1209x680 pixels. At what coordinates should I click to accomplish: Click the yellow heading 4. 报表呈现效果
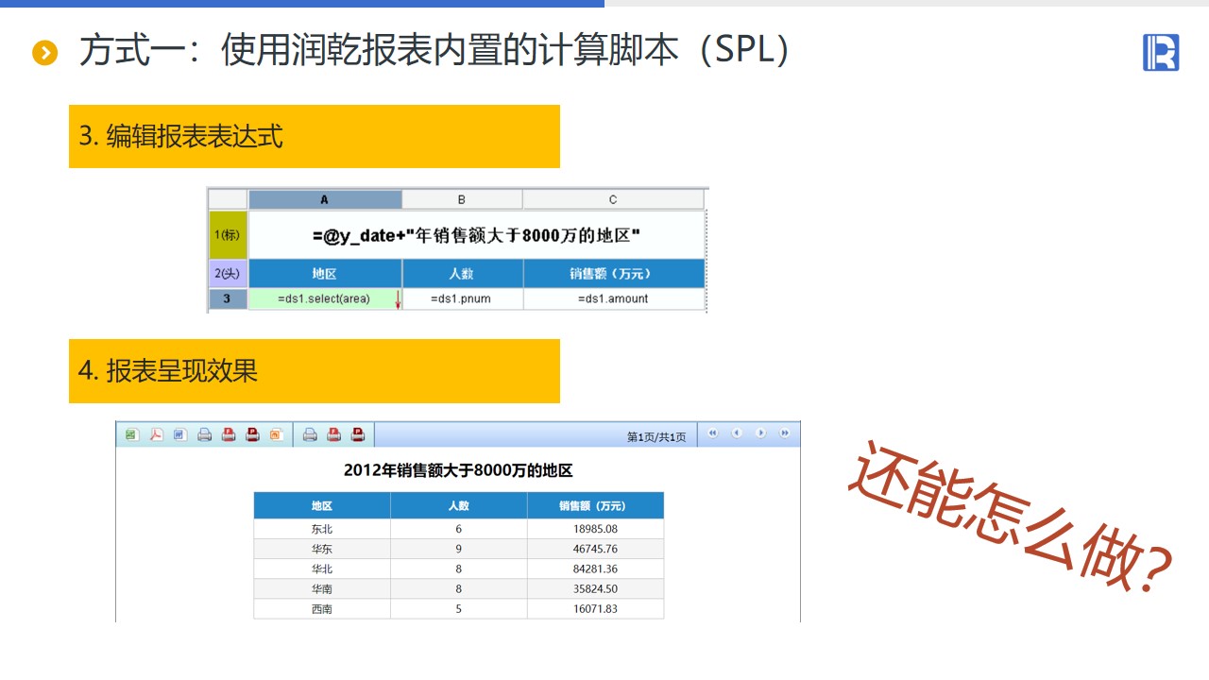[315, 371]
